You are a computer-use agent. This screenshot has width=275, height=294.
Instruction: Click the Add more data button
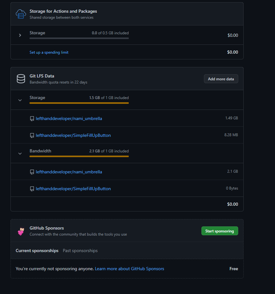(x=221, y=79)
